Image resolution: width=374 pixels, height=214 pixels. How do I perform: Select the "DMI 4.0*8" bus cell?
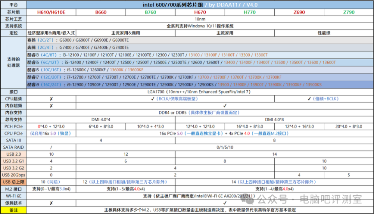(x=274, y=119)
